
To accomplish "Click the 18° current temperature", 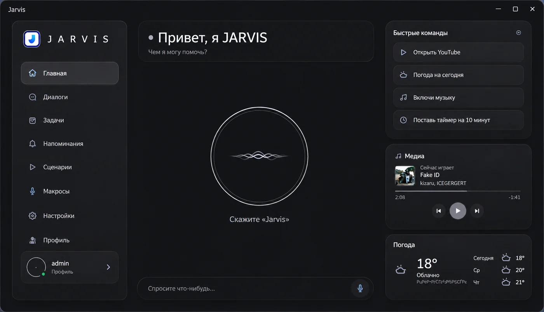I will 427,263.
